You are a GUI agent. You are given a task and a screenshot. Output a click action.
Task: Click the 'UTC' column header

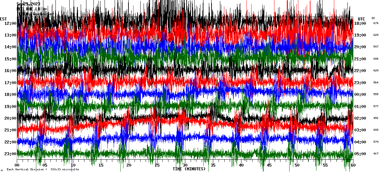362,19
